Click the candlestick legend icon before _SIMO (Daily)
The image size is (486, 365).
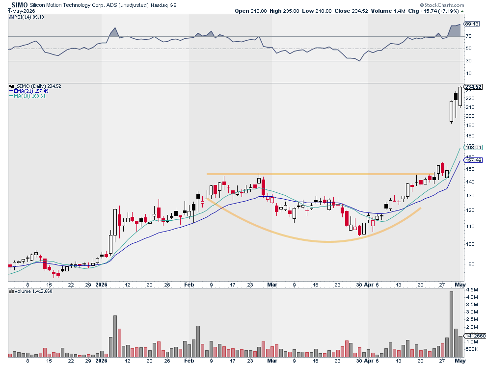(11, 86)
